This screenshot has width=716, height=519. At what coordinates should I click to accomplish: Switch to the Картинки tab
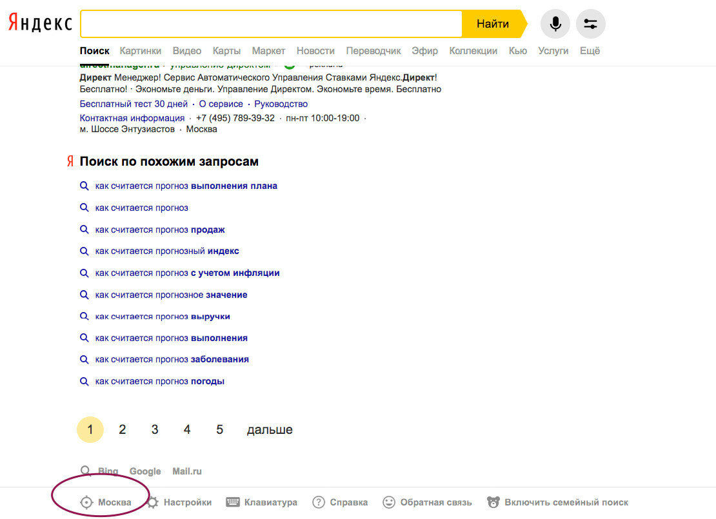[140, 51]
